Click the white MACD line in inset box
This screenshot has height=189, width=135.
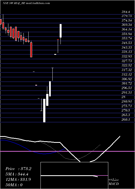pyautogui.click(x=69, y=176)
